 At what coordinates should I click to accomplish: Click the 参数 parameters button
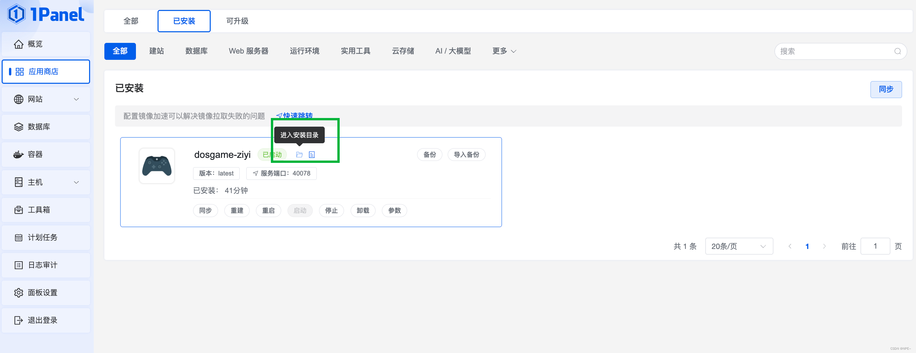(394, 210)
